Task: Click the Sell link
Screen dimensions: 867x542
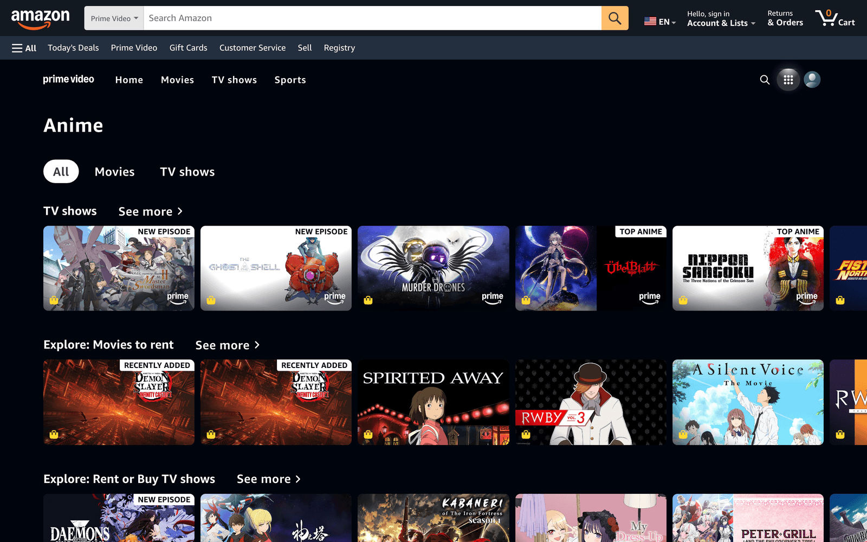Action: pos(305,48)
